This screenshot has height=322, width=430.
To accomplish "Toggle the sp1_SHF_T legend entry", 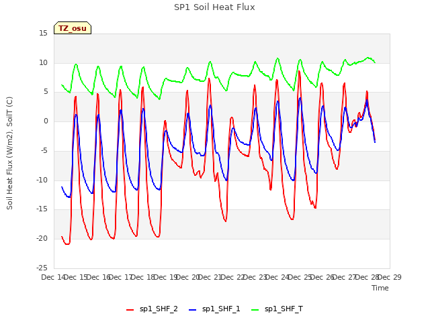I will tap(277, 309).
